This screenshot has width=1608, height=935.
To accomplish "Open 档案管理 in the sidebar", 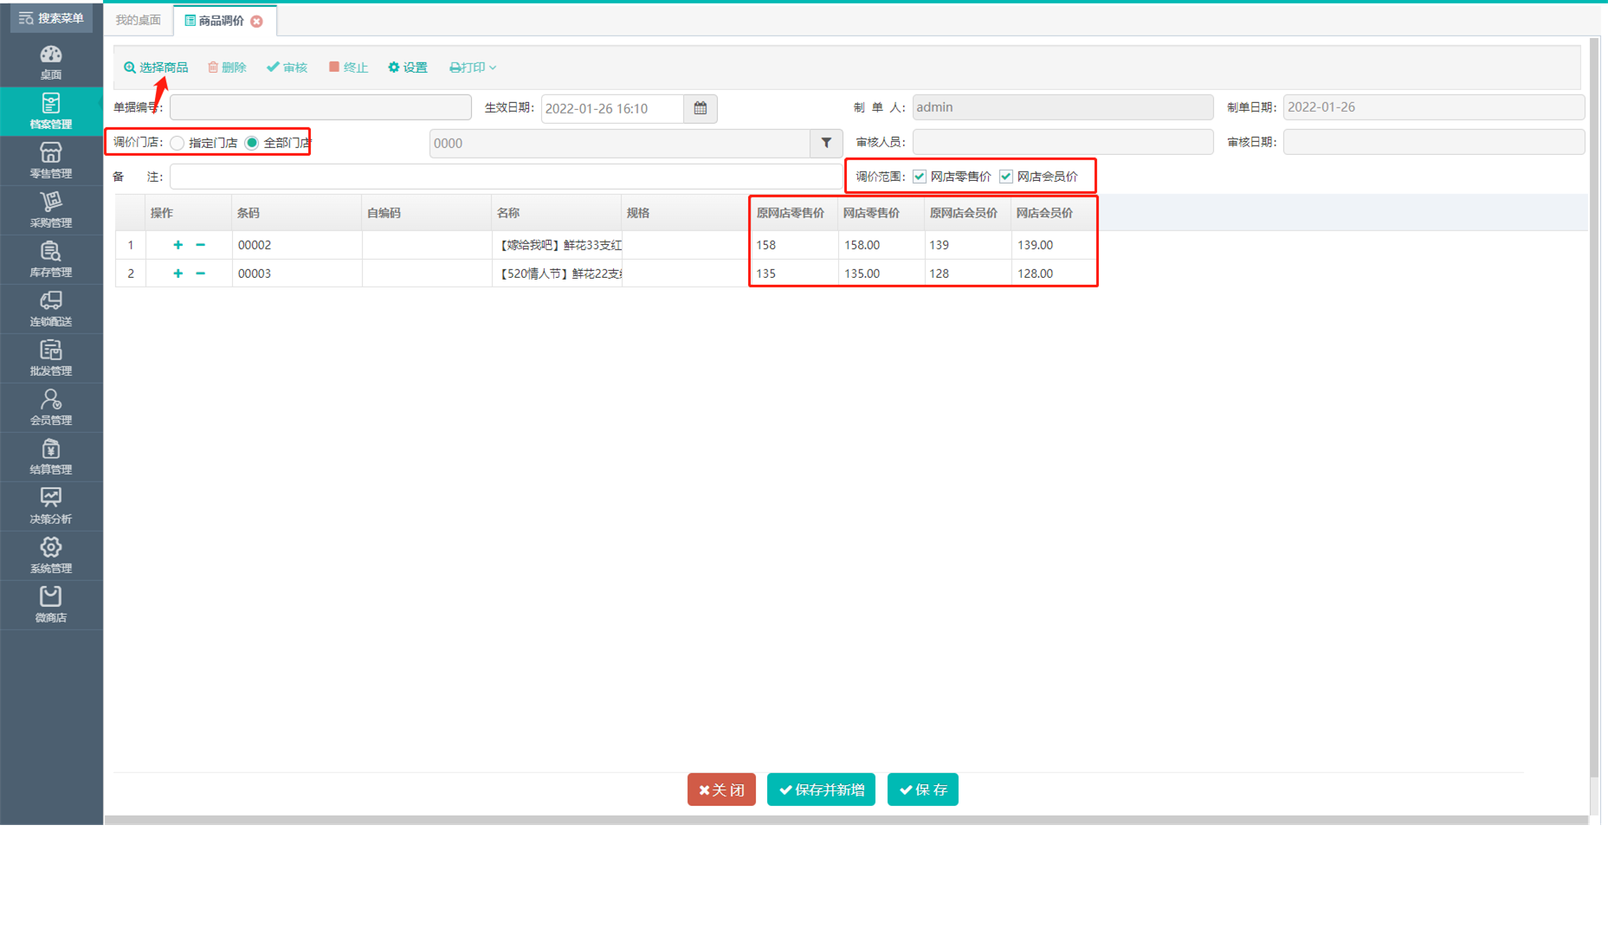I will click(x=51, y=112).
